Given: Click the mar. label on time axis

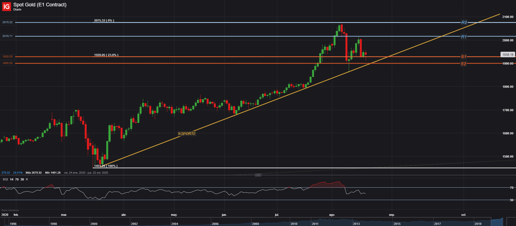Looking at the screenshot, I should [x=64, y=215].
